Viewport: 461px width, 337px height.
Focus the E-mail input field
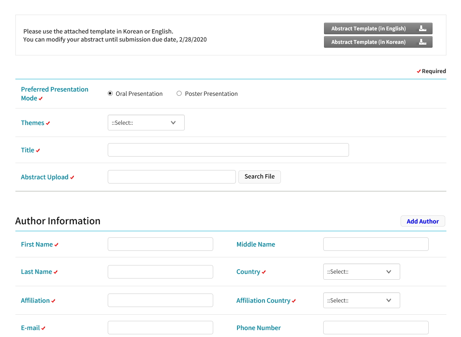160,328
